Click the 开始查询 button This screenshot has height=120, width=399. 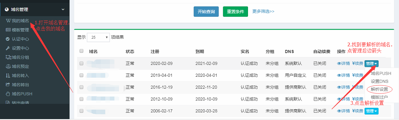[206, 11]
